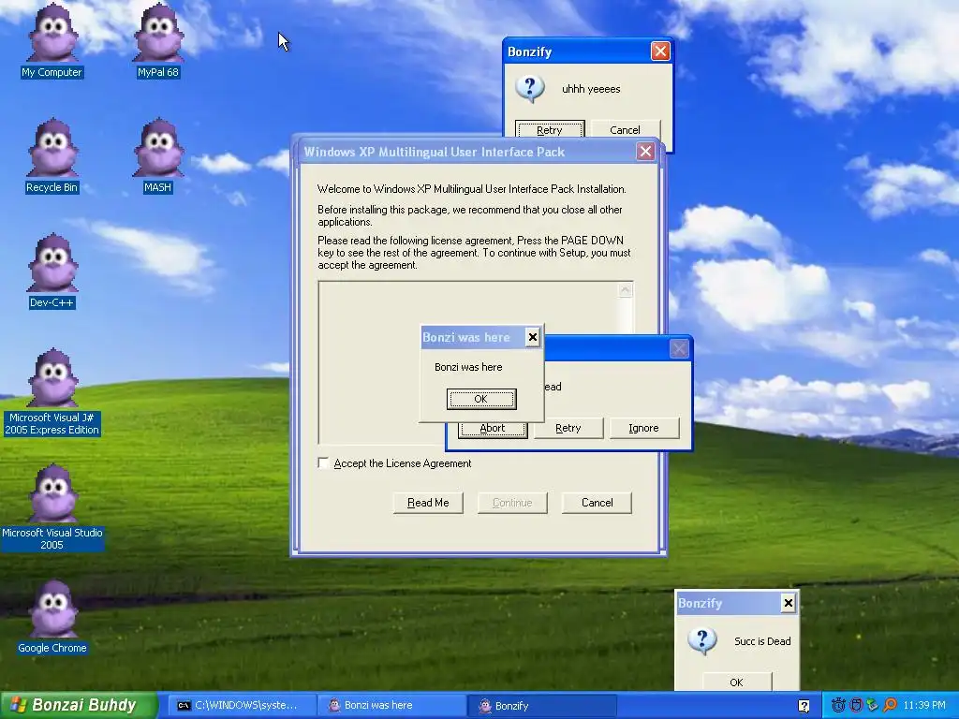
Task: Close the 'Bonzi was here' dialog
Action: [x=533, y=337]
